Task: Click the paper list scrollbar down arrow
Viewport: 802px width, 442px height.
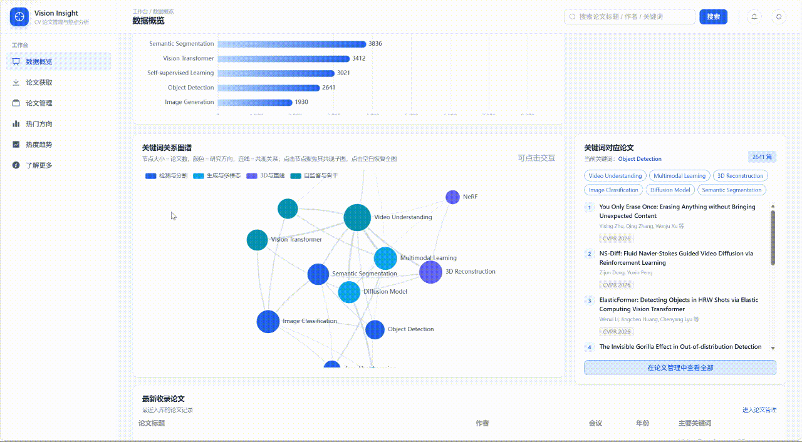Action: click(773, 348)
